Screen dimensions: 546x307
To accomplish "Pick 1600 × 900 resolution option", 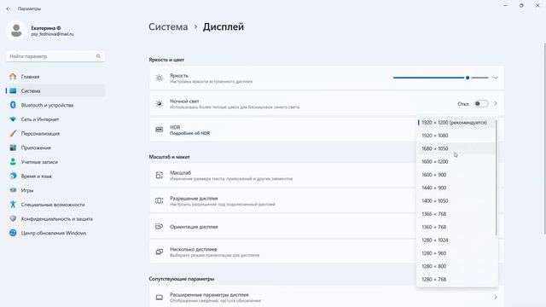I will tap(456, 175).
